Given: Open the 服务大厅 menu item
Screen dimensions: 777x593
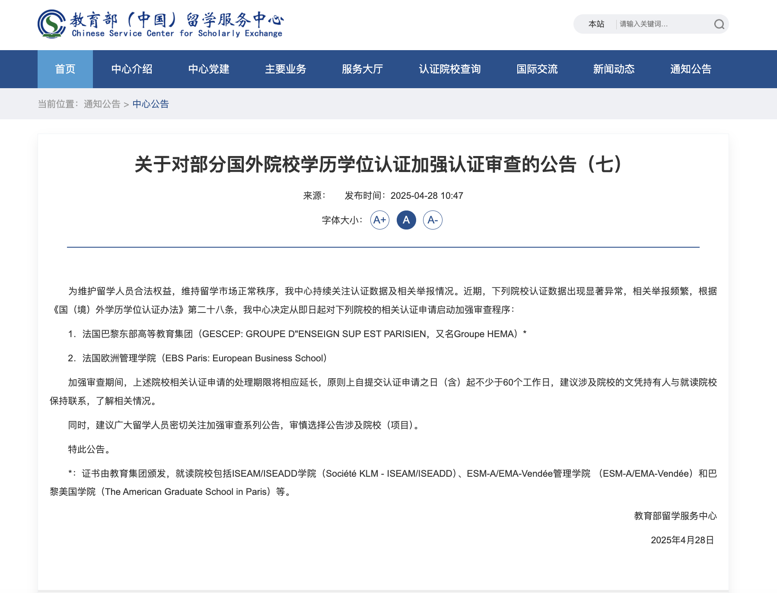Looking at the screenshot, I should (362, 69).
